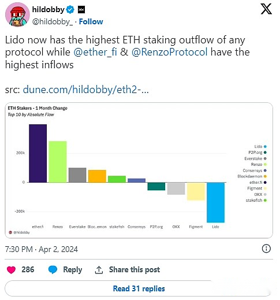The image size is (280, 300).
Task: Like the post with the heart icon
Action: point(11,269)
